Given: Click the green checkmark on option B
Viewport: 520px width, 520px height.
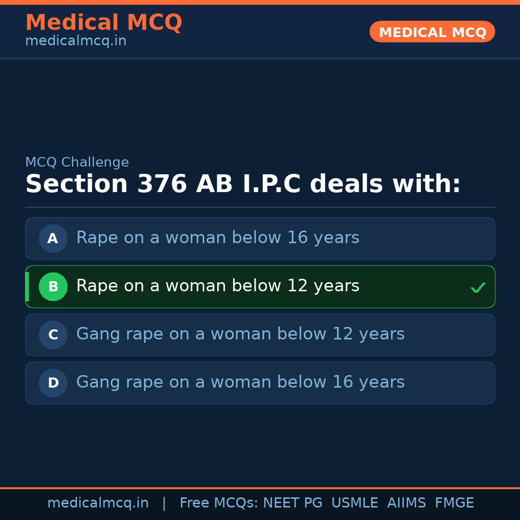Looking at the screenshot, I should (x=478, y=287).
